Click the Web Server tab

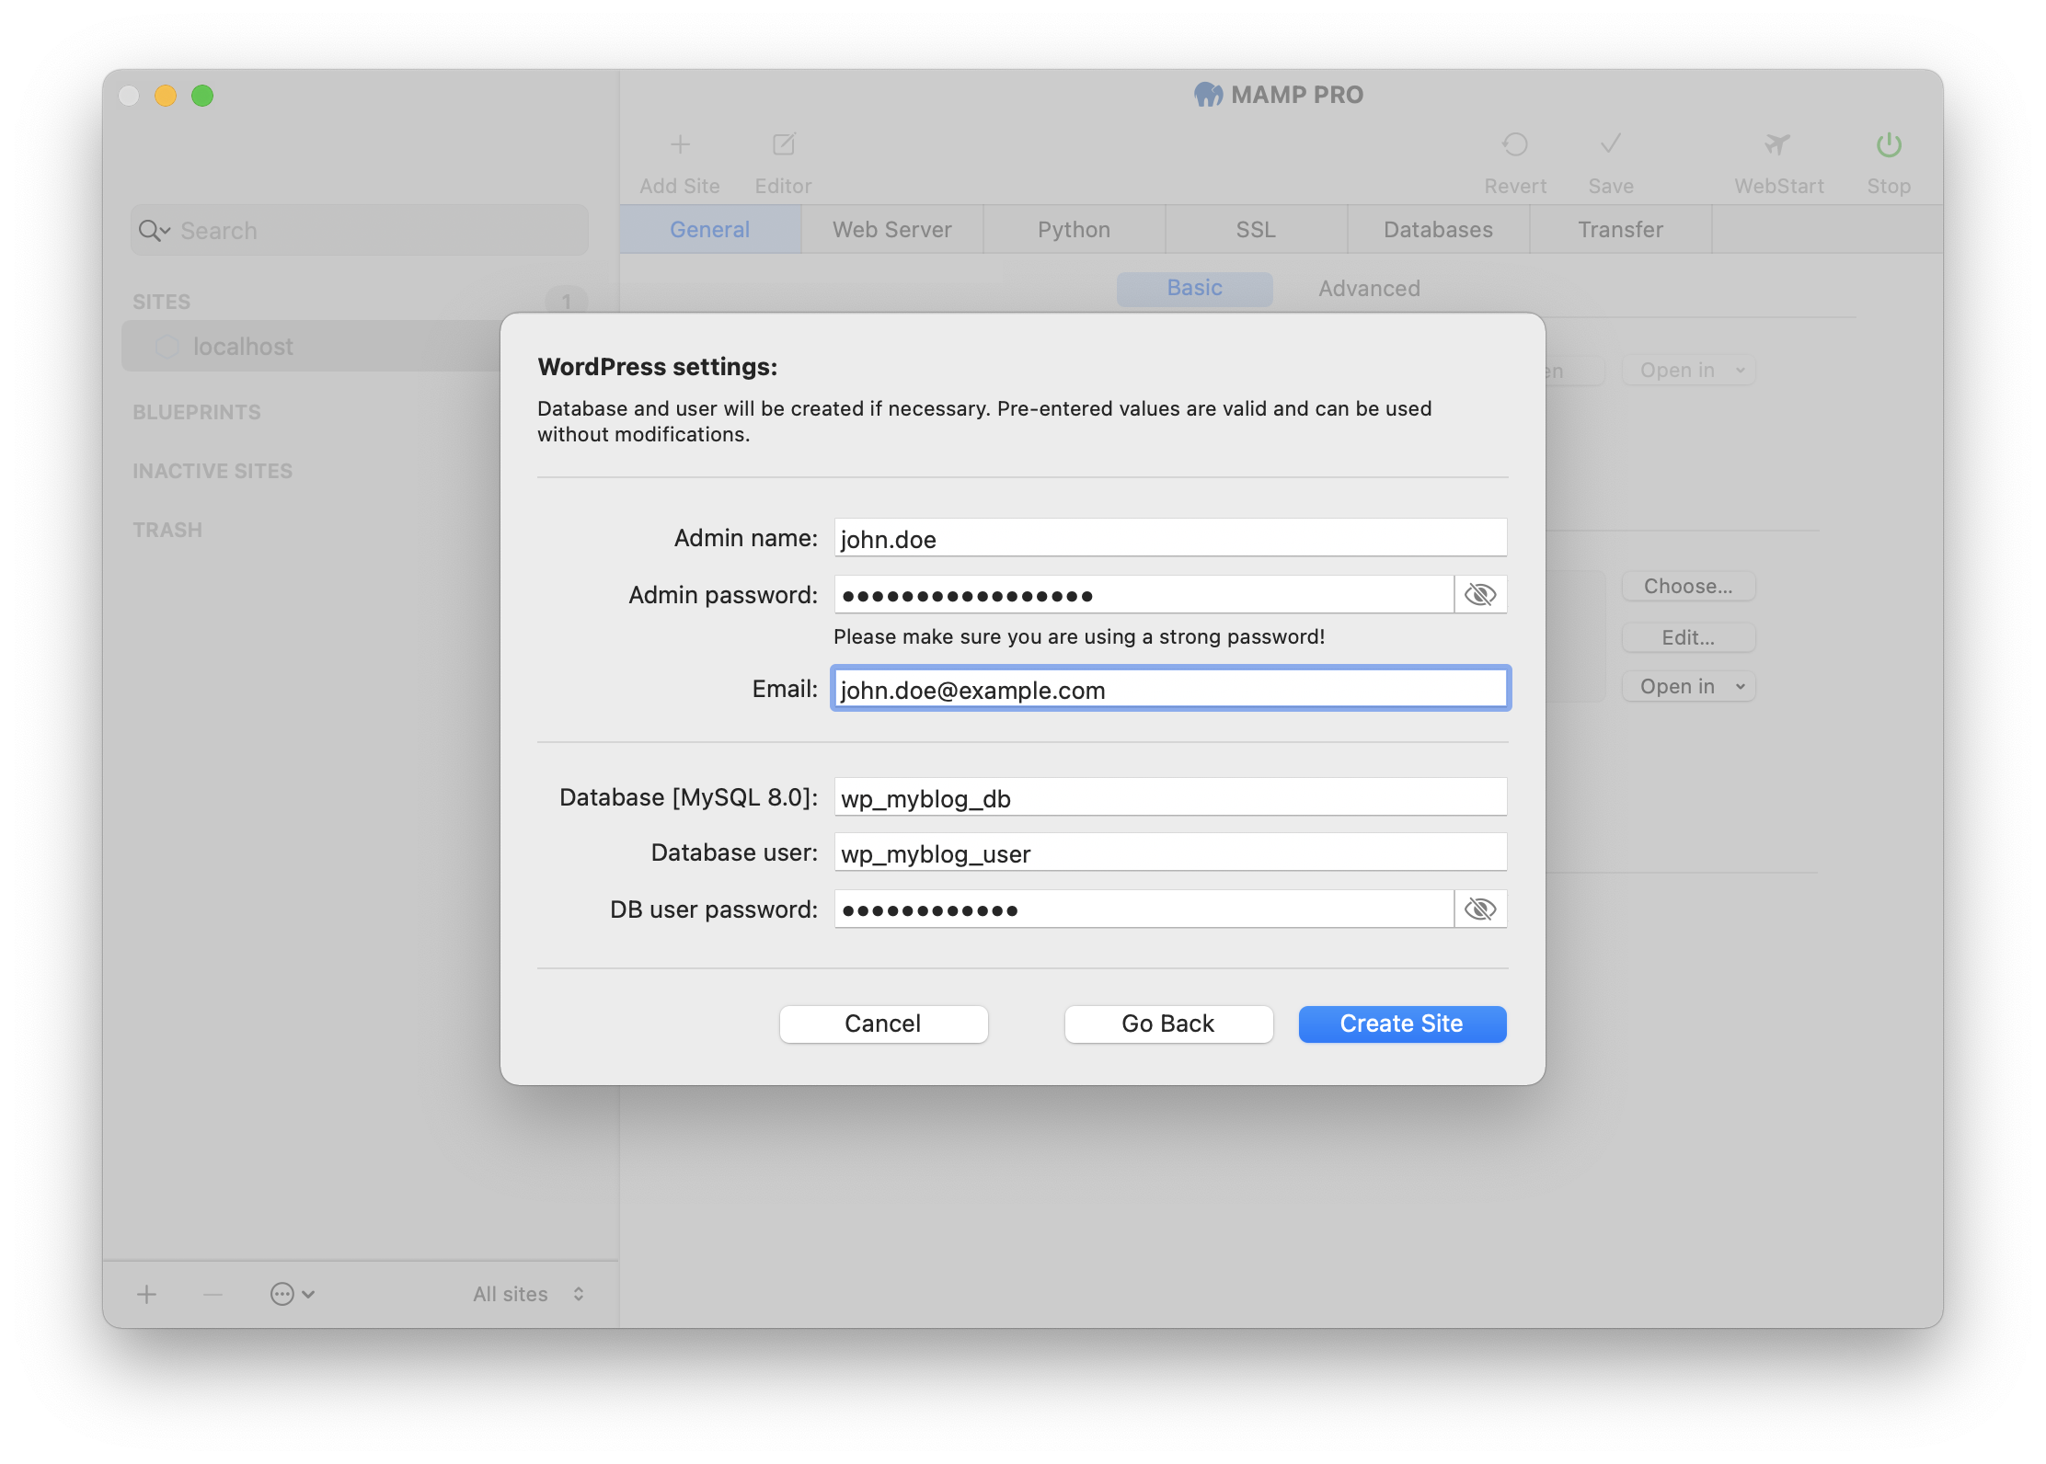click(891, 228)
